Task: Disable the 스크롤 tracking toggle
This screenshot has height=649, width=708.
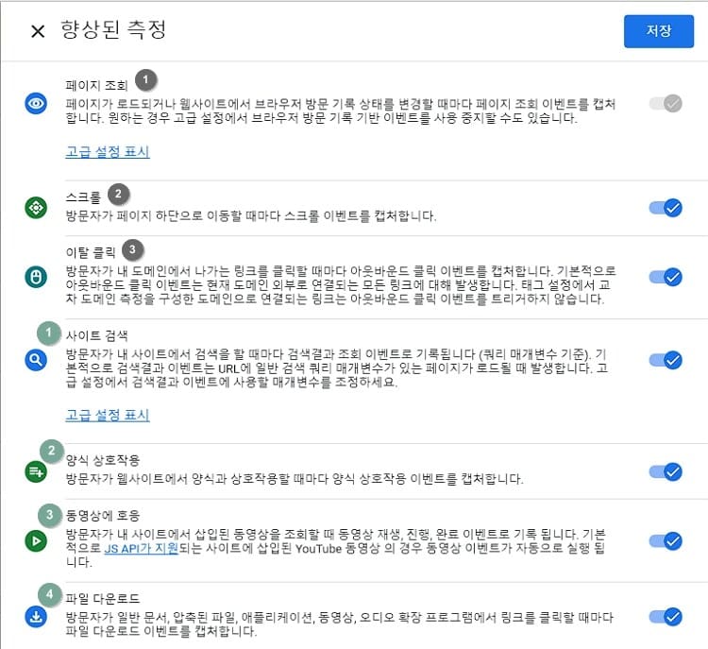Action: coord(666,208)
